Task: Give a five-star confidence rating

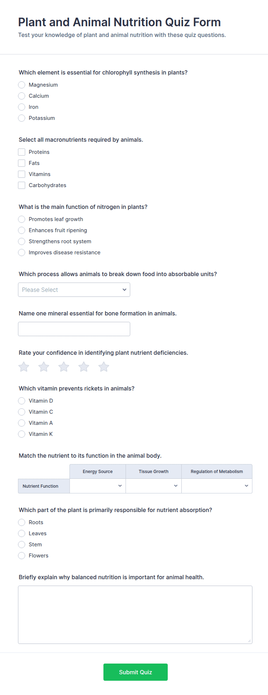Action: 104,367
